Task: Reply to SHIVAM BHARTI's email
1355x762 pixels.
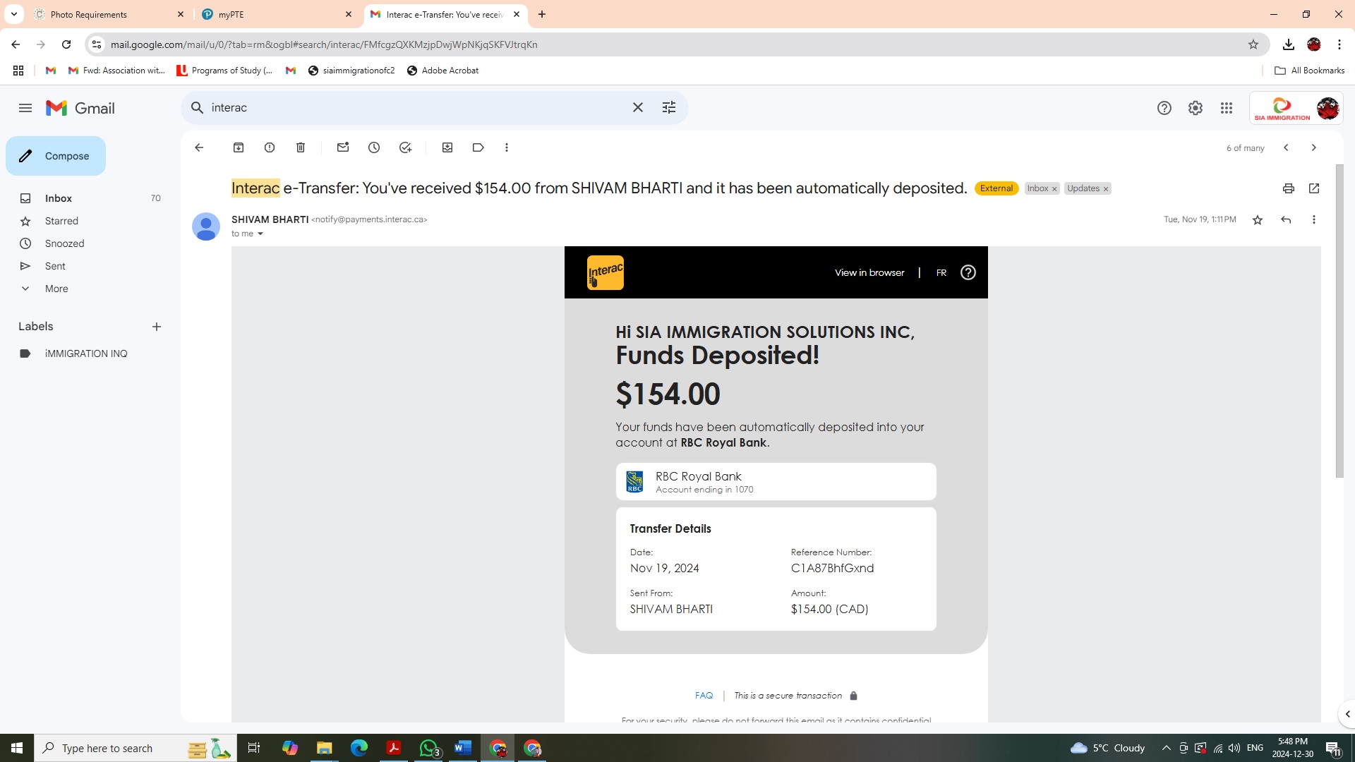Action: (1286, 220)
